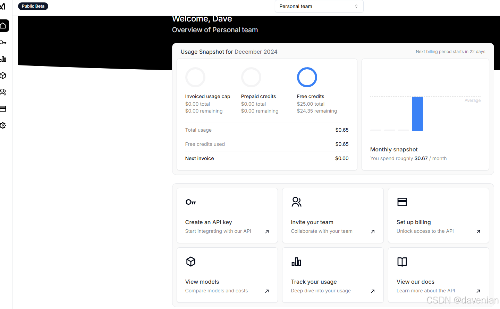Open usage bar-chart icon in sidebar
Screen dimensions: 500x309
pyautogui.click(x=3, y=59)
